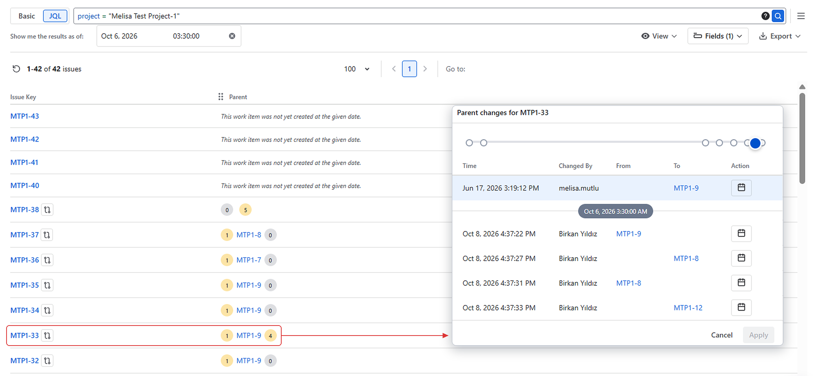Open the hamburger menu icon at top right

tap(801, 16)
